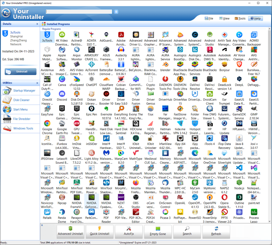Click inside the search input field
Image resolution: width=272 pixels, height=245 pixels.
pos(79,11)
